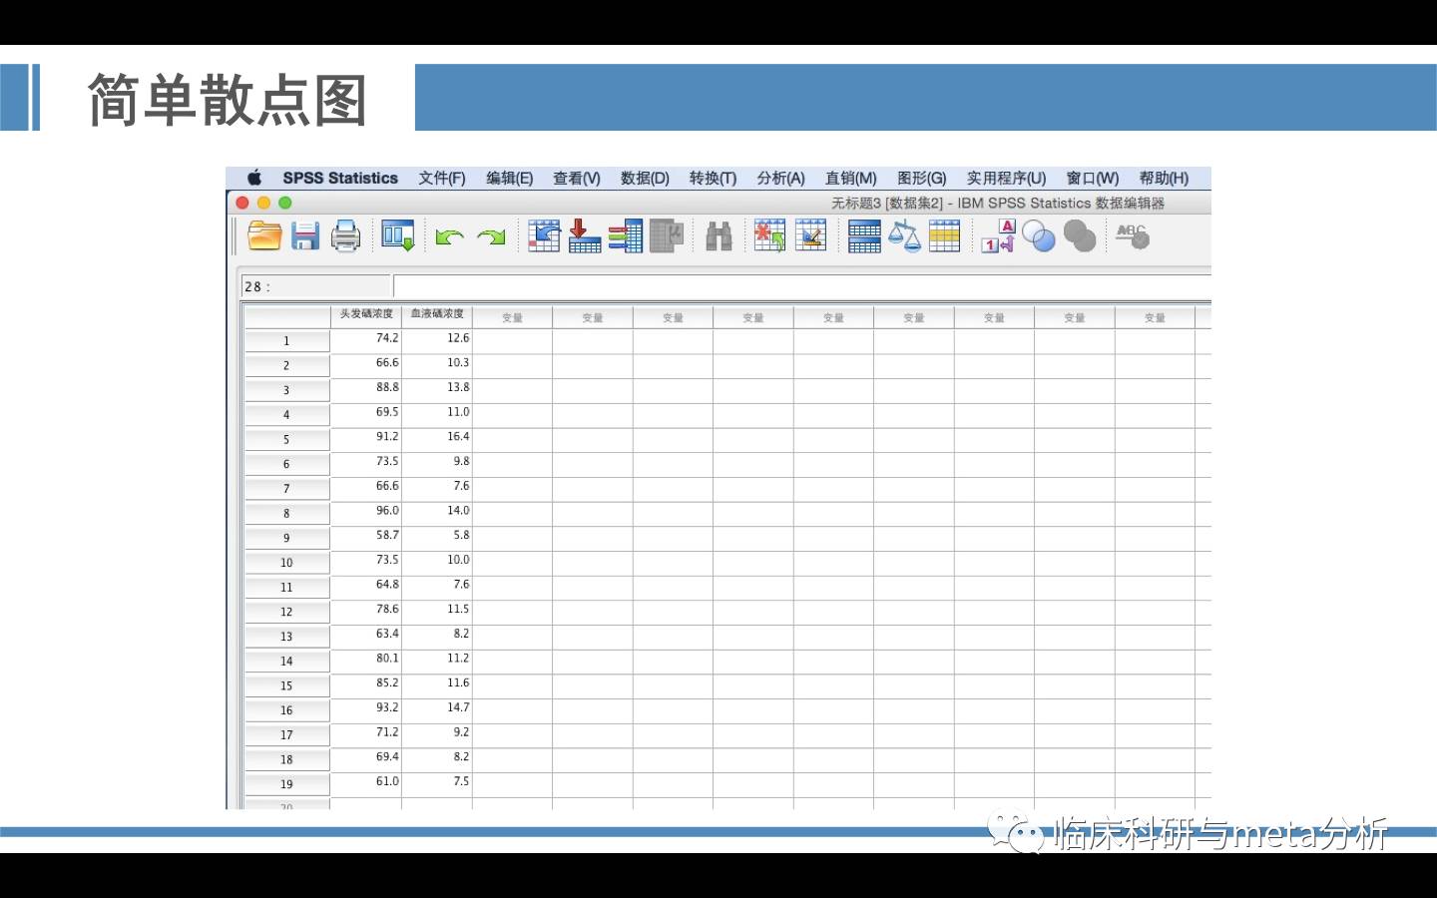Select row header 5
This screenshot has width=1437, height=898.
pos(286,439)
